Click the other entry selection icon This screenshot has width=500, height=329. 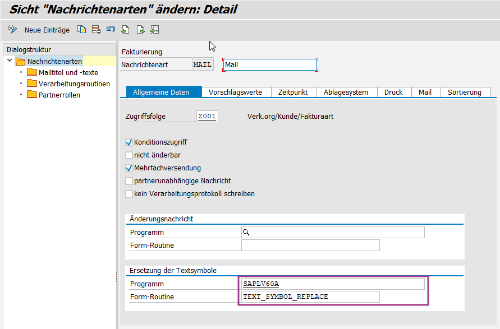pos(154,30)
